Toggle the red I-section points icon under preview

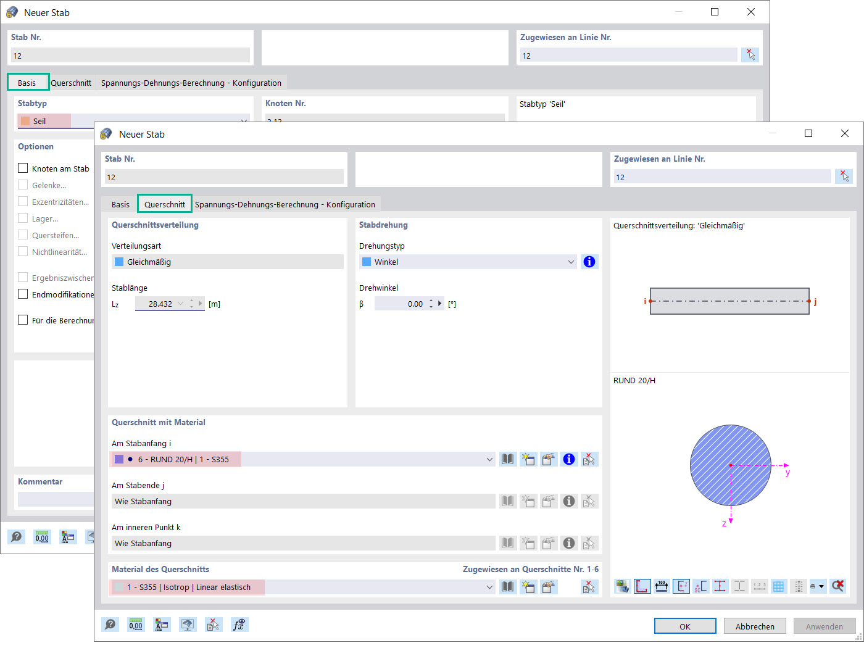[720, 586]
